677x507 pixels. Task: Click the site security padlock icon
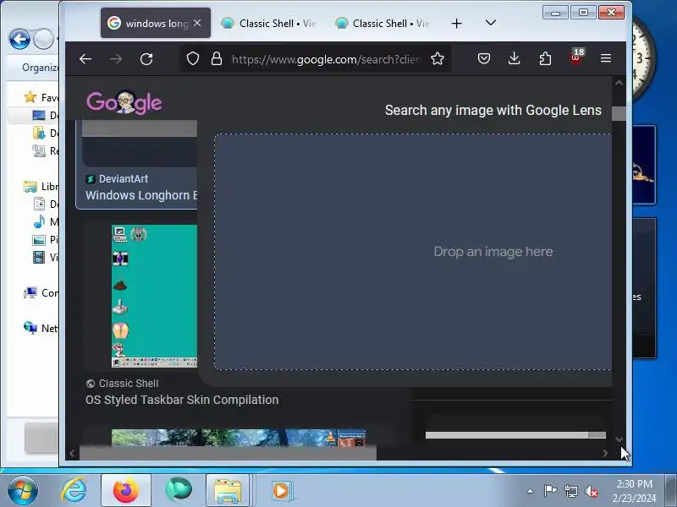click(x=217, y=58)
